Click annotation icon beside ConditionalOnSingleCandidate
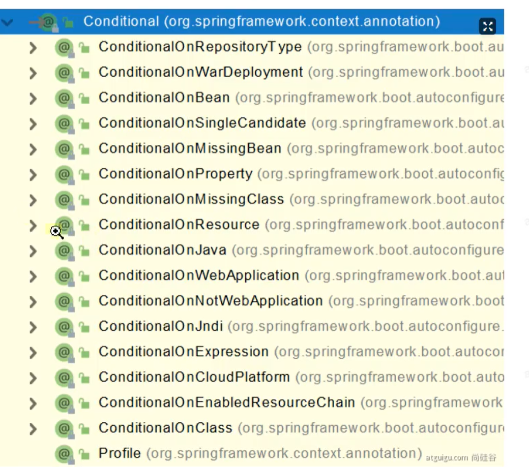 pyautogui.click(x=65, y=124)
